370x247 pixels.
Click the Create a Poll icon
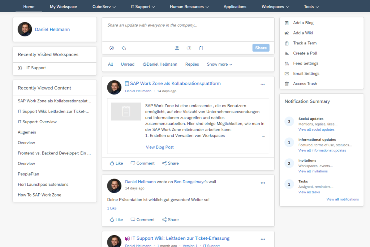(287, 53)
